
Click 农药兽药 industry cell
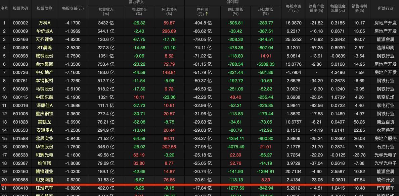point(386,130)
